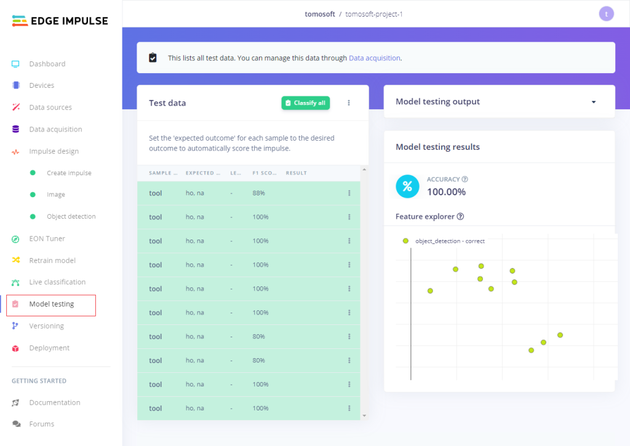Click the user avatar in top bar
630x446 pixels.
click(x=606, y=14)
